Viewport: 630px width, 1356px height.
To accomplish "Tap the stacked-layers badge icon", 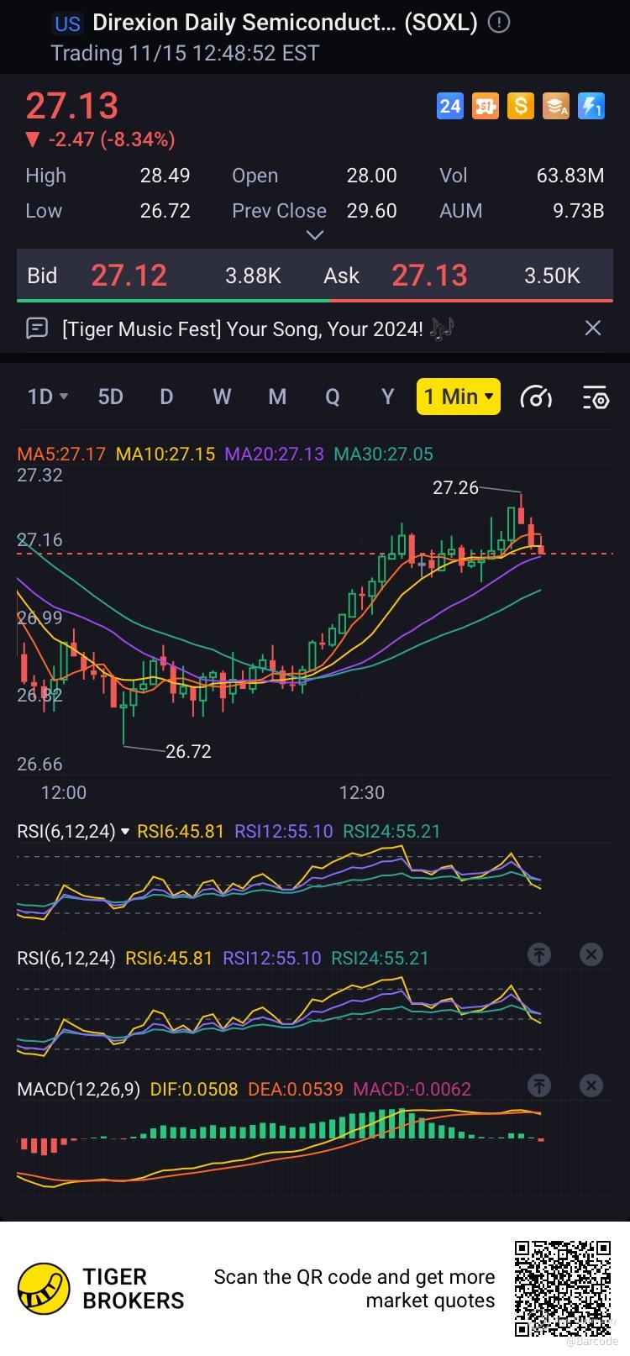I will [x=556, y=106].
